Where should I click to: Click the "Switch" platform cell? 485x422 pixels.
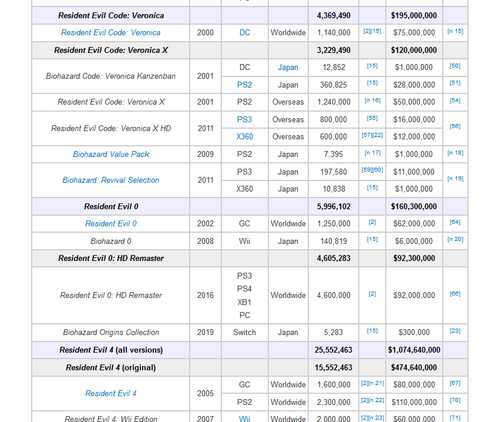tap(244, 332)
